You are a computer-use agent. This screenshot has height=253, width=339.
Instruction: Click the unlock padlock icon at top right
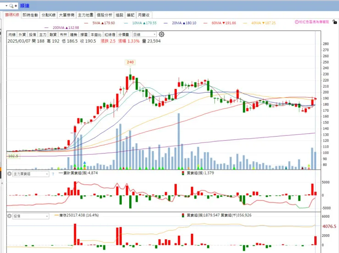tap(334, 22)
